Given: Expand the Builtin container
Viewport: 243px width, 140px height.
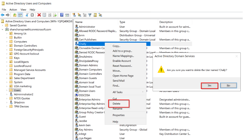Looking at the screenshot, I should [7, 38].
